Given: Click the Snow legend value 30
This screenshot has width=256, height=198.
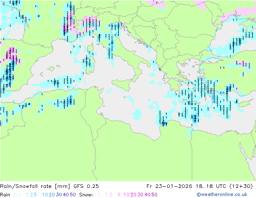Looking at the screenshot, I should tap(141, 195).
